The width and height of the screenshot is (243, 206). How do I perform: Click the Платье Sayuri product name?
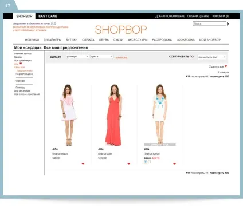coord(152,153)
